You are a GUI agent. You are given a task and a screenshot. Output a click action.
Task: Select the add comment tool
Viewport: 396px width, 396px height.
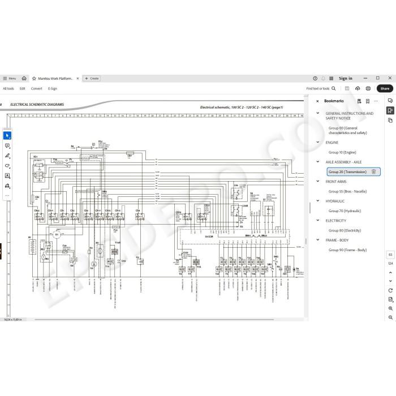[7, 146]
